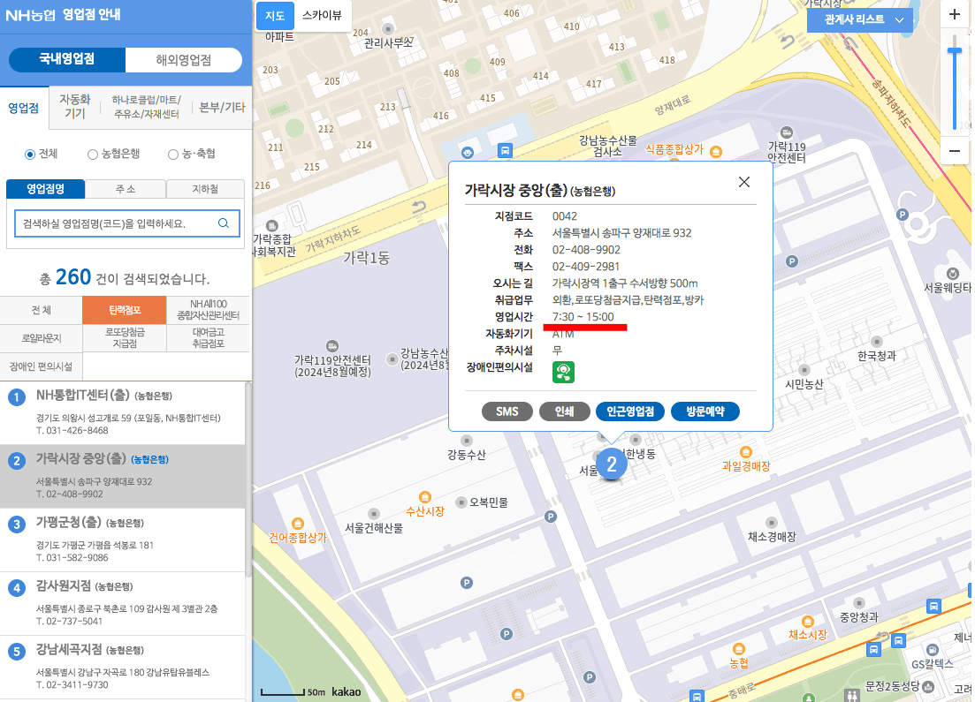Viewport: 975px width, 702px height.
Task: Click the map zoom-in plus button
Action: (x=955, y=13)
